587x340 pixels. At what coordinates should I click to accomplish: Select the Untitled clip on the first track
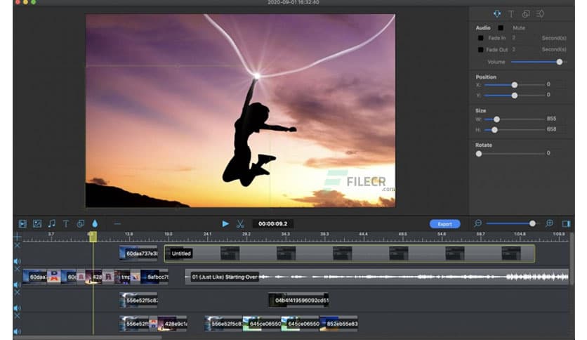[349, 254]
